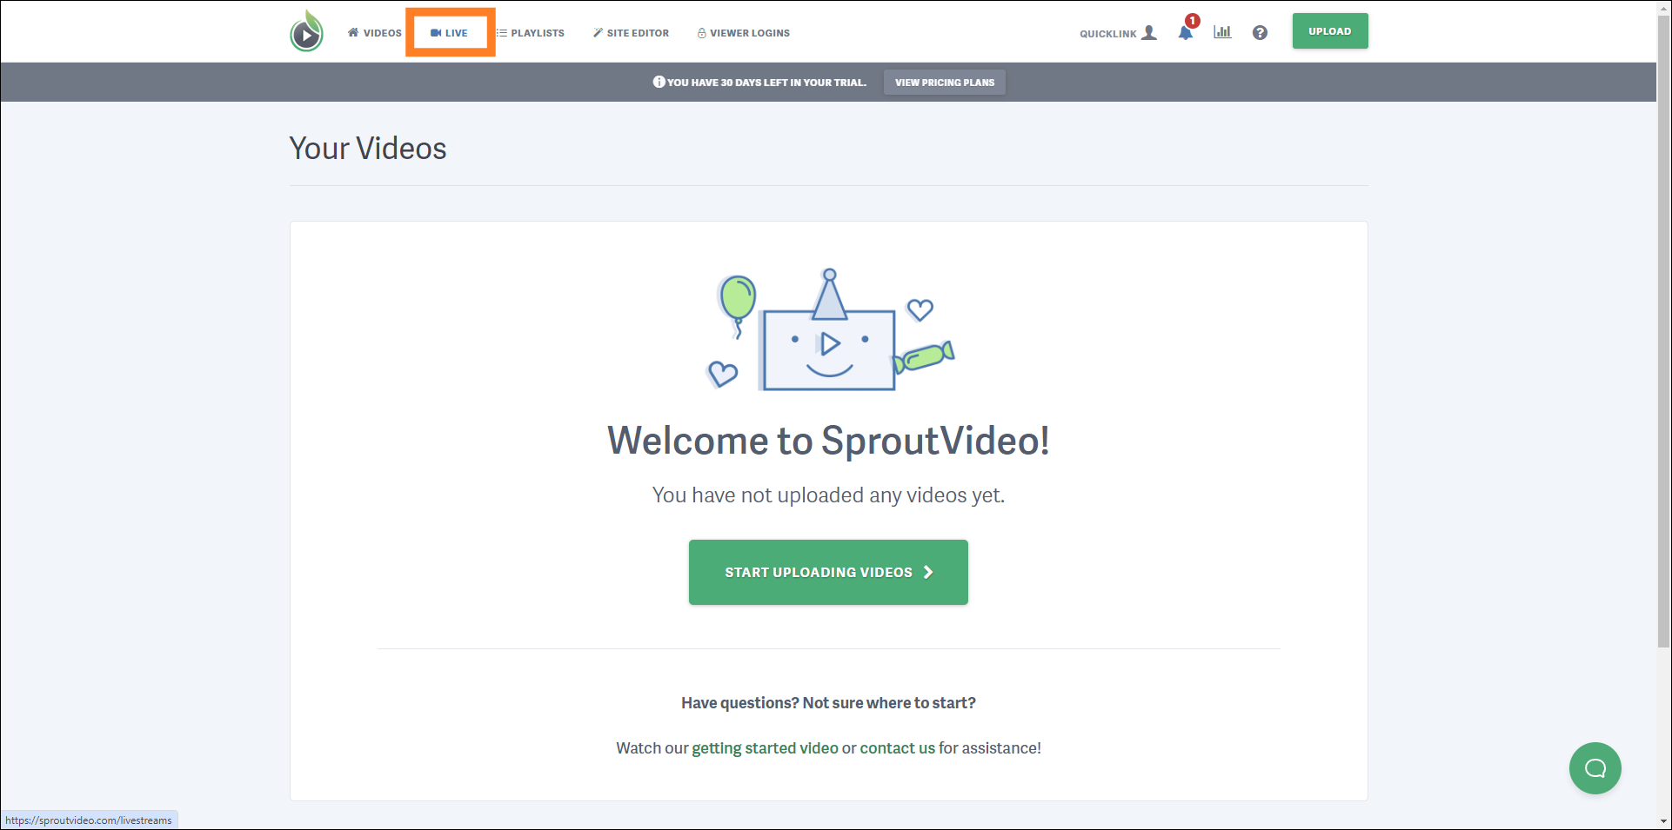Open the Live streams nav item
Screen dimensions: 1672x830
[450, 33]
